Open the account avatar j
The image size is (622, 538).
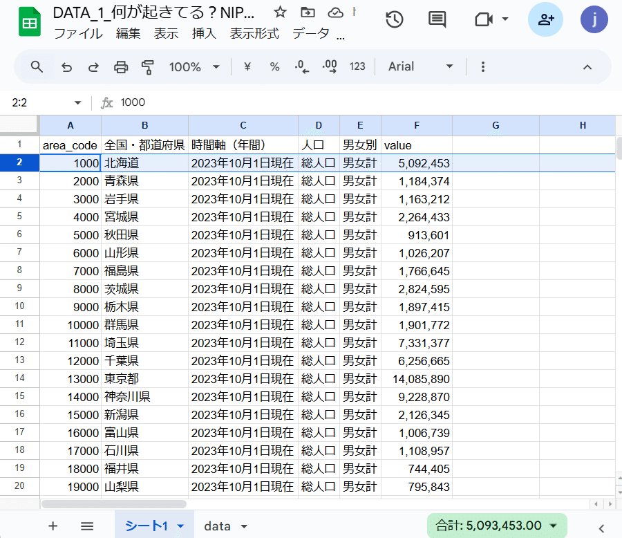[594, 19]
